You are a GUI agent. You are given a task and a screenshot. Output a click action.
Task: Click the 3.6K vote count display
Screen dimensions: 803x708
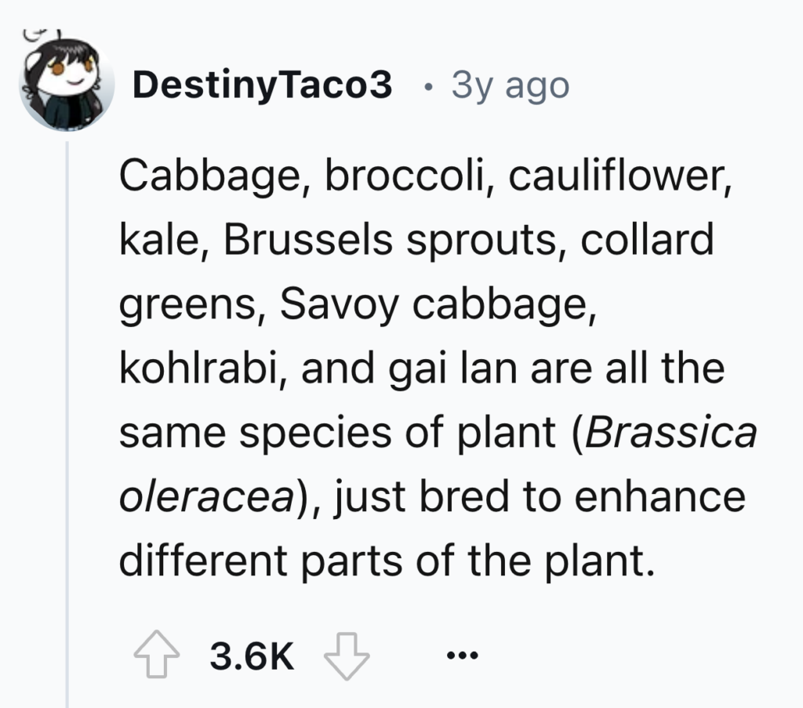[x=251, y=659]
